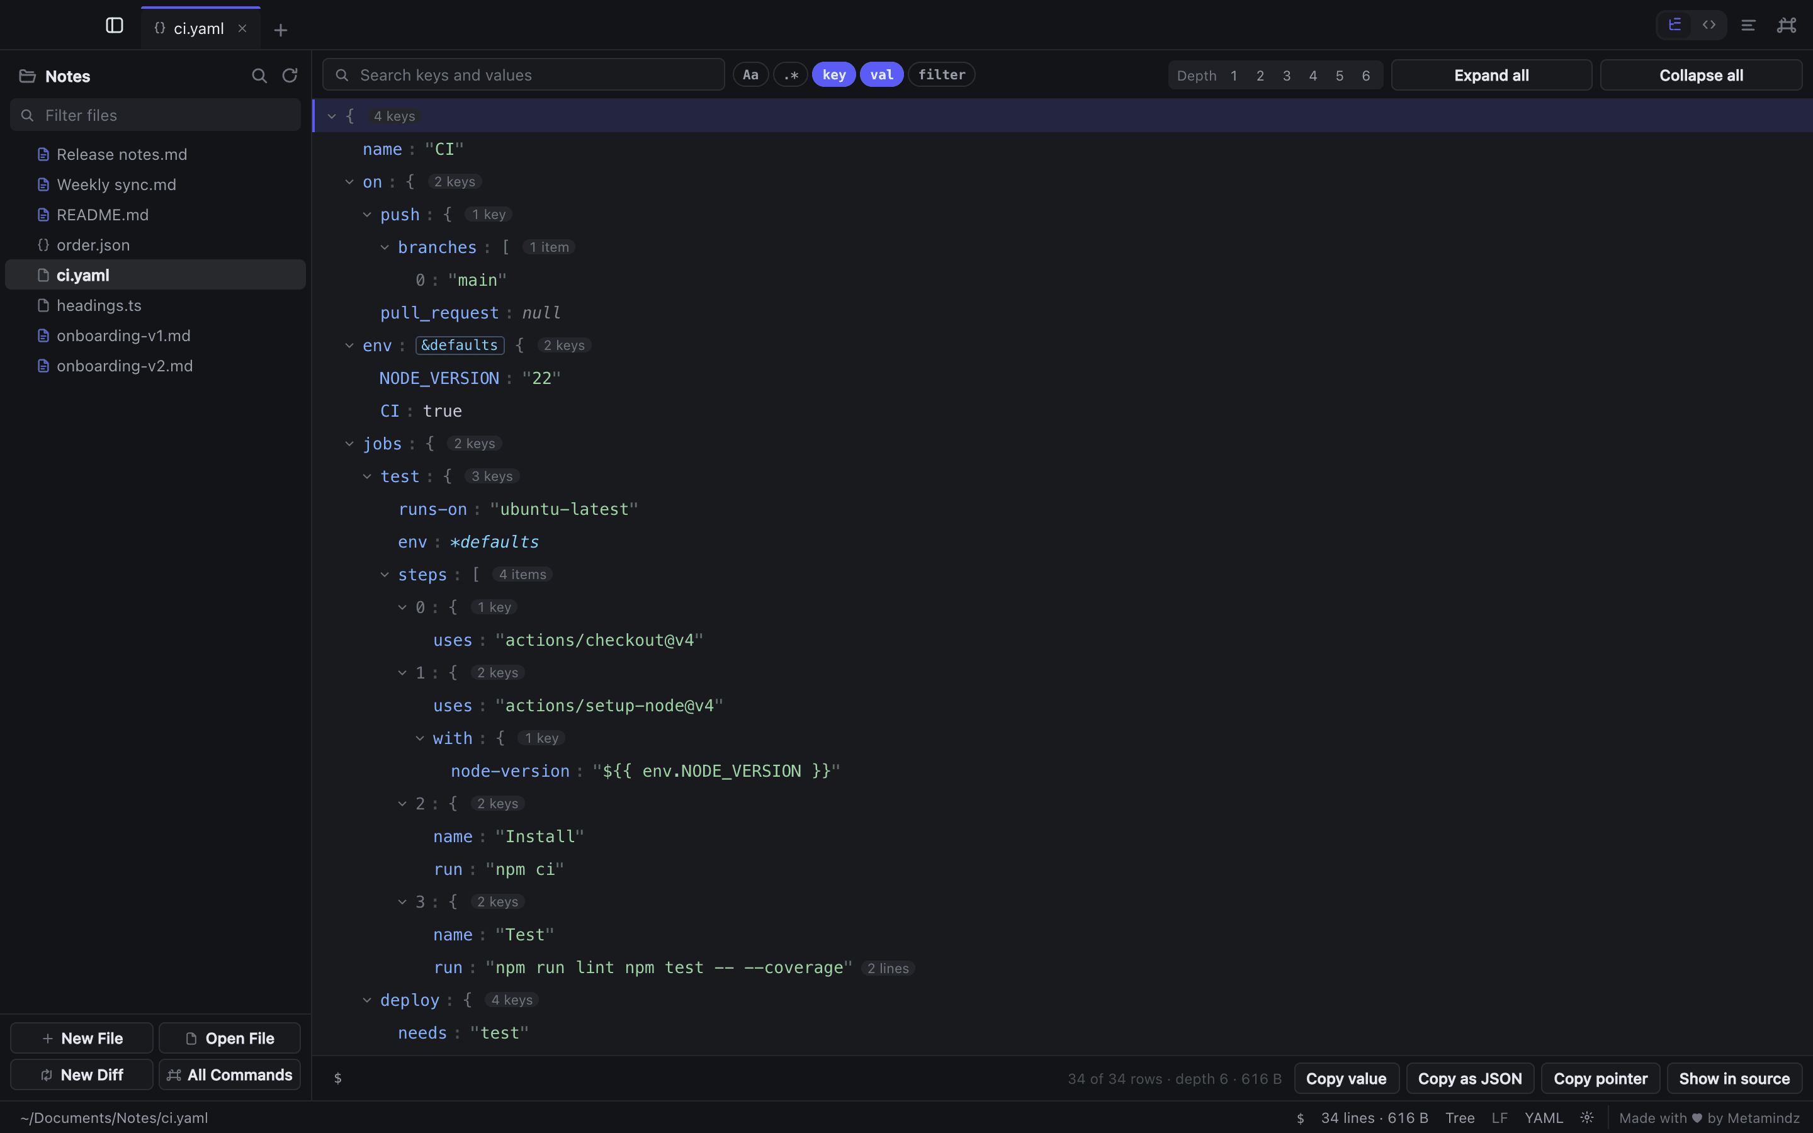Collapse step 0 node
Viewport: 1813px width, 1133px height.
(x=402, y=607)
